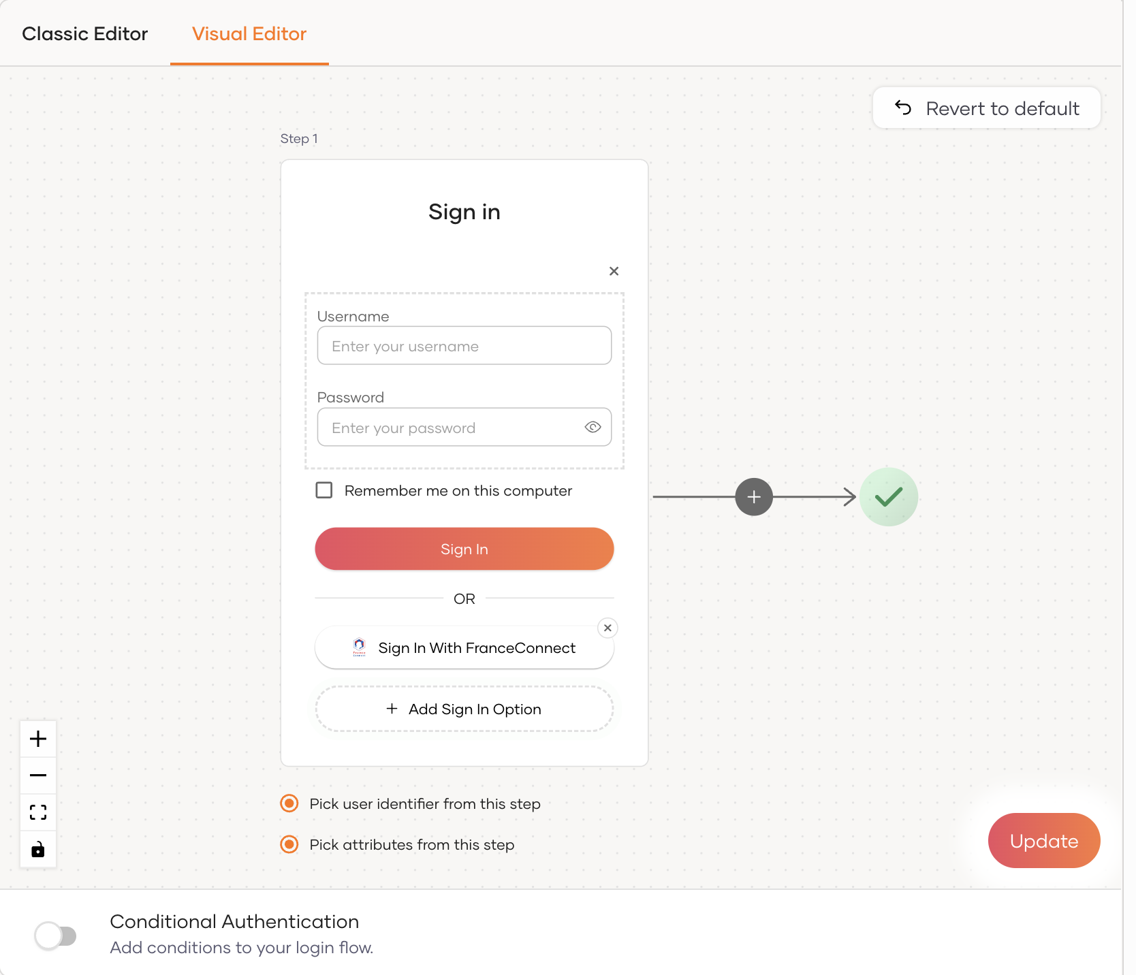
Task: Select Pick user identifier from this step
Action: point(289,803)
